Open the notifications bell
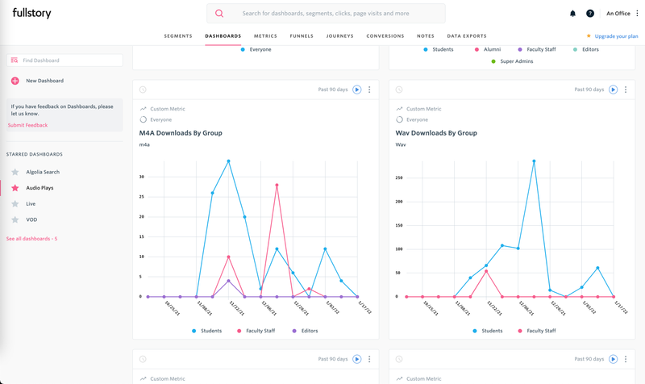This screenshot has height=384, width=645. (x=572, y=14)
